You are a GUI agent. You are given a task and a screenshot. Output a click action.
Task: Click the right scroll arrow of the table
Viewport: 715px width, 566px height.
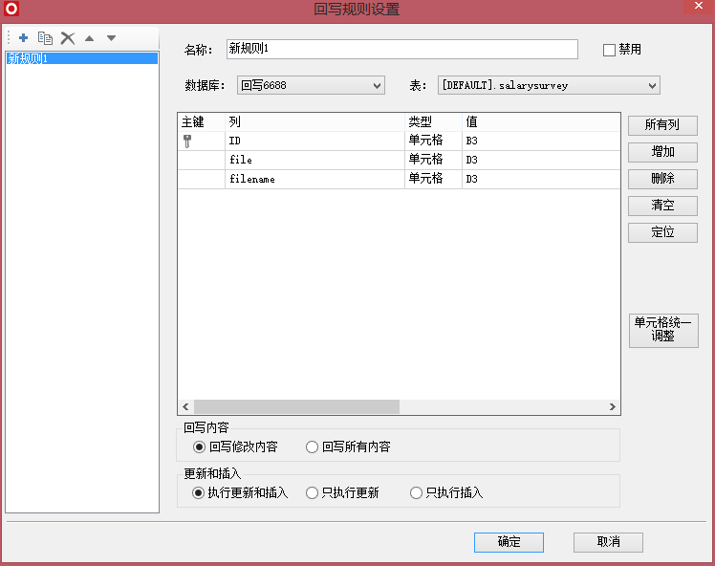613,407
